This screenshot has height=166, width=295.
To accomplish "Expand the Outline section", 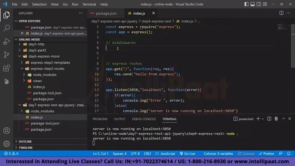I will [x=16, y=142].
